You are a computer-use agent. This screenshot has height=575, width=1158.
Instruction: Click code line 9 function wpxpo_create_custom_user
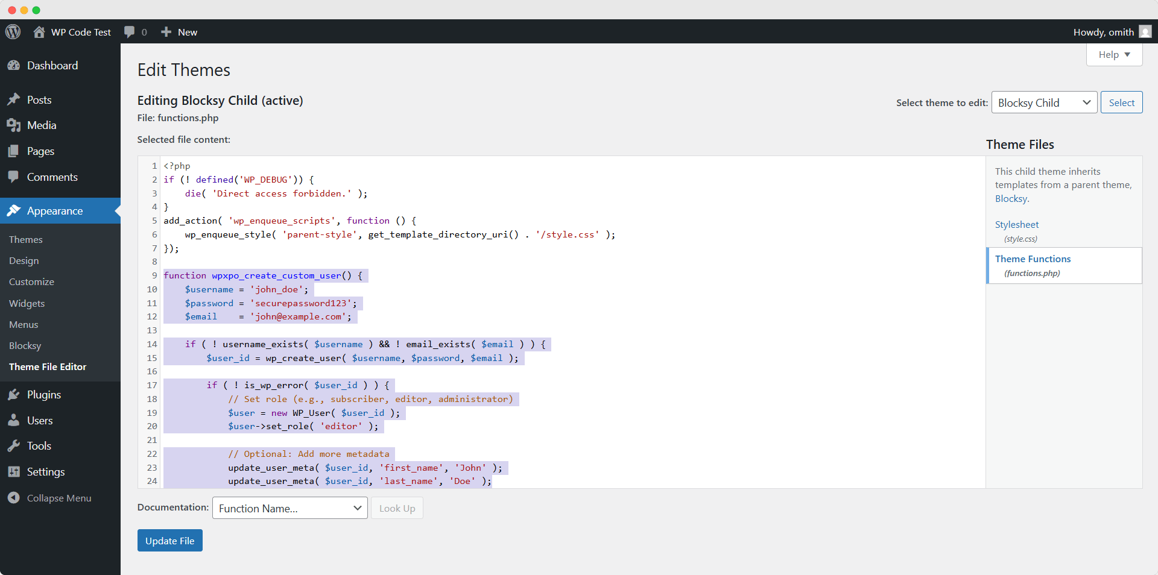[263, 275]
